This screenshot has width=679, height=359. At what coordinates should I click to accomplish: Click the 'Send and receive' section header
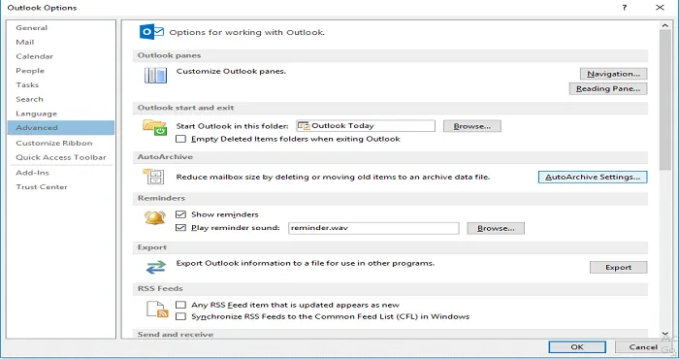176,335
